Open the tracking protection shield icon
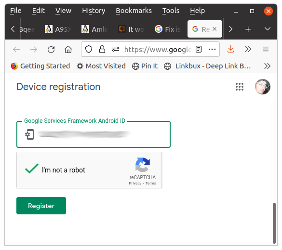This screenshot has height=250, width=282. [89, 49]
